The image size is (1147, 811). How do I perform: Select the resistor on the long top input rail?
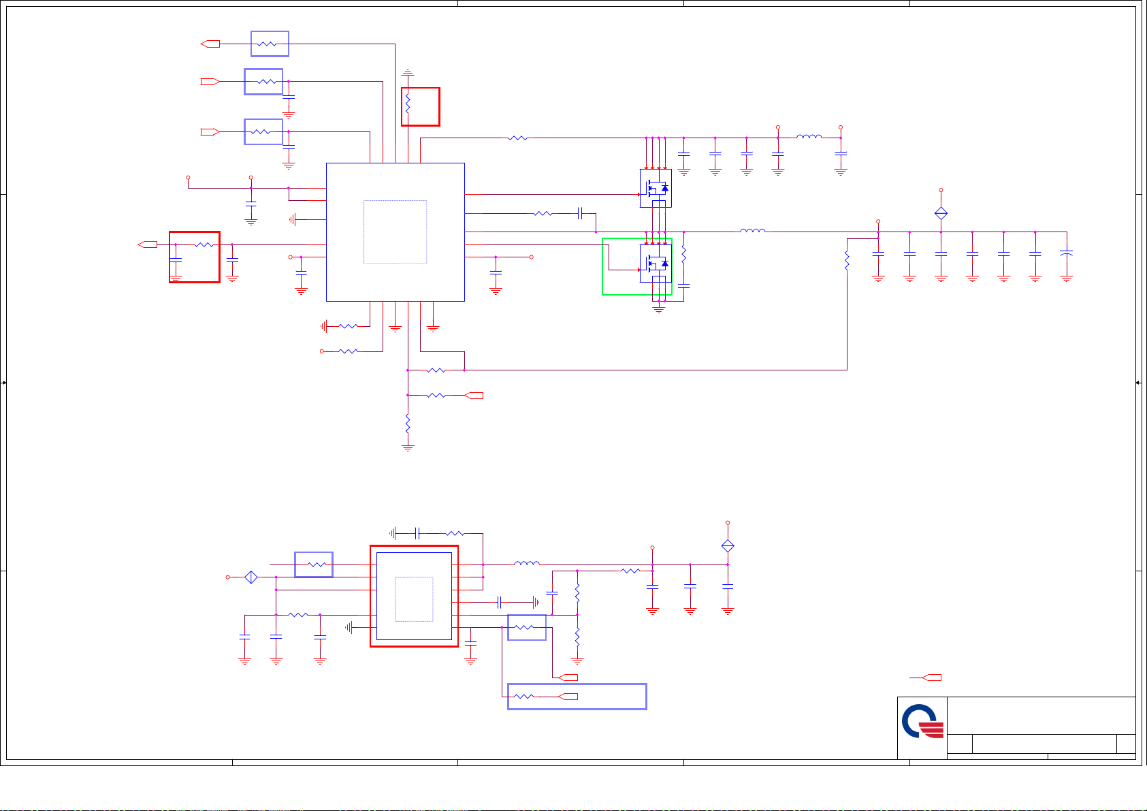pyautogui.click(x=517, y=138)
